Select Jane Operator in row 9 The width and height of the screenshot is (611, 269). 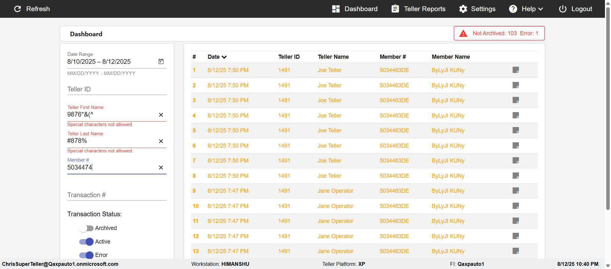(335, 191)
